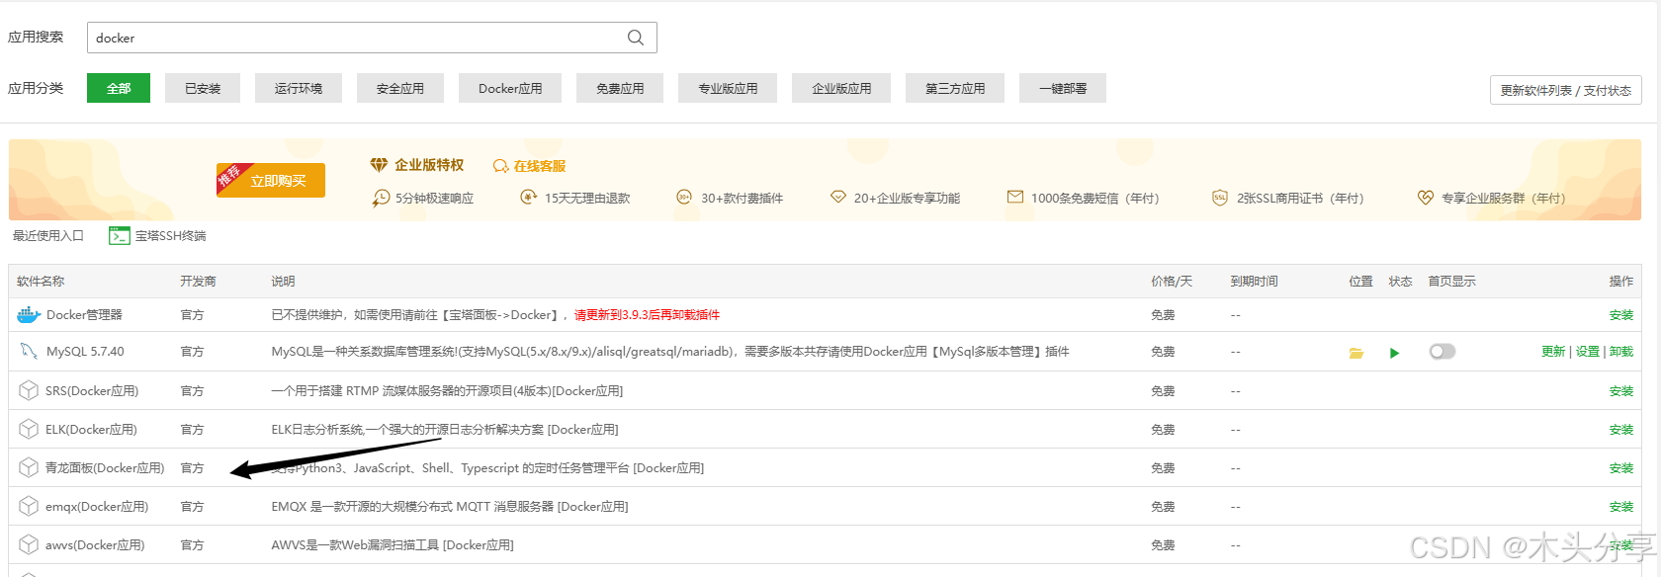The width and height of the screenshot is (1661, 577).
Task: Click the 专享企业服务群 heart icon
Action: [1425, 198]
